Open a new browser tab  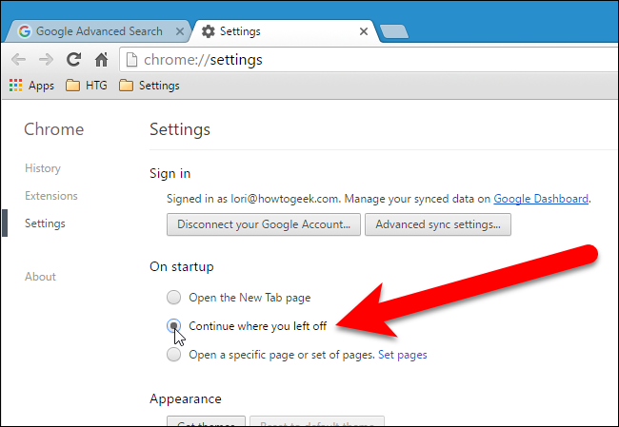393,31
